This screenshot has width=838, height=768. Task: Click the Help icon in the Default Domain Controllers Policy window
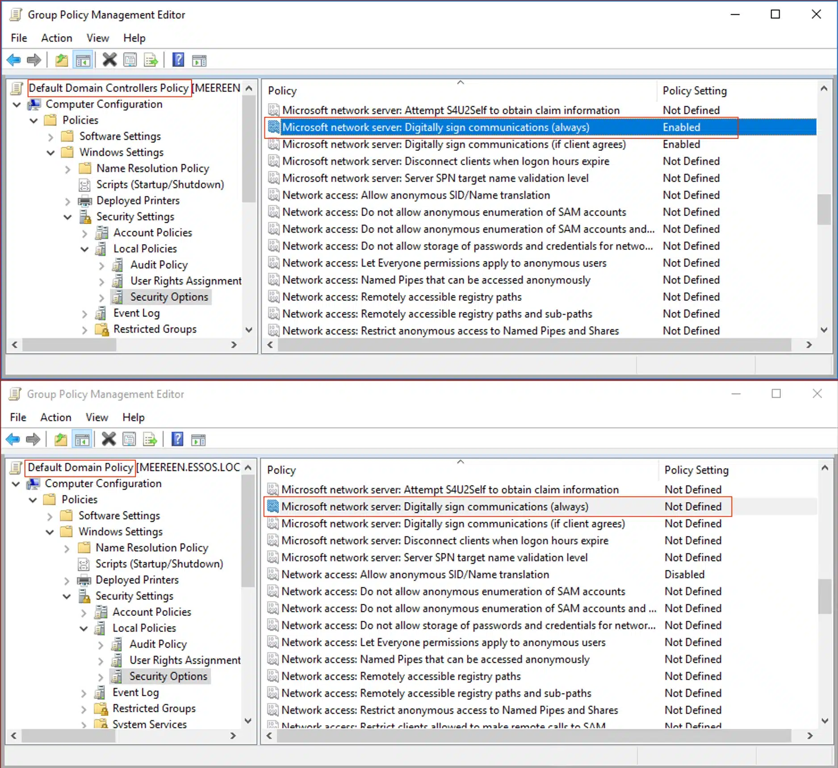pyautogui.click(x=178, y=60)
